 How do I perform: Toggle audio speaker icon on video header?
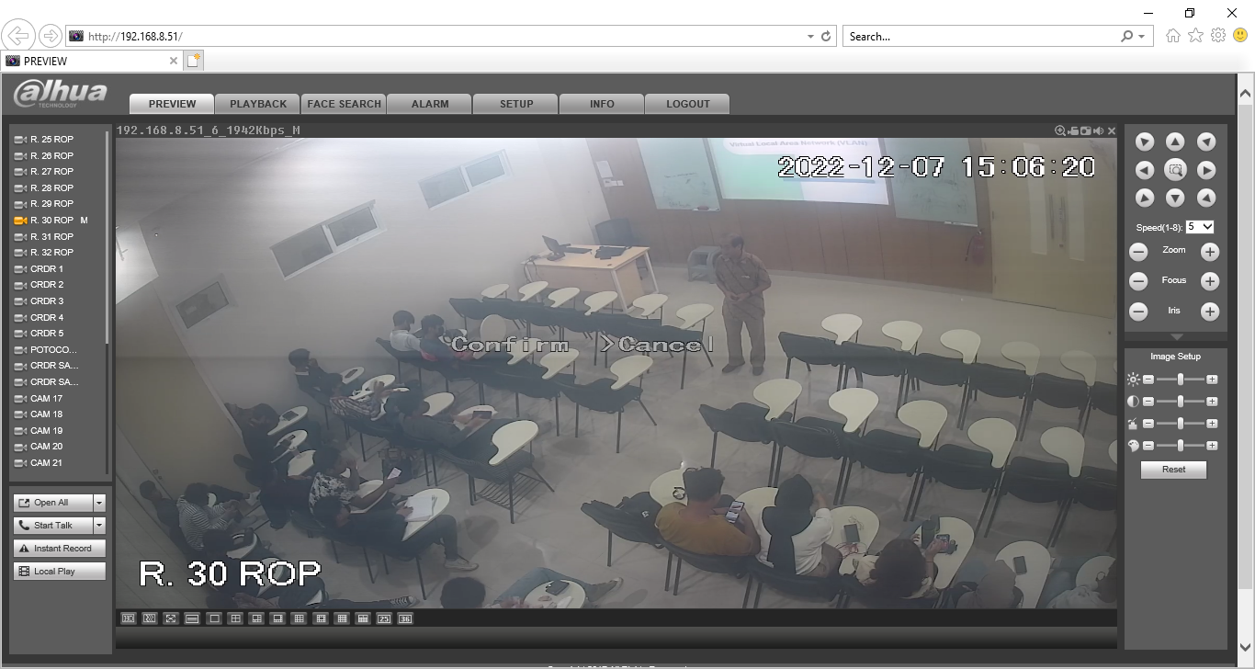(x=1098, y=130)
